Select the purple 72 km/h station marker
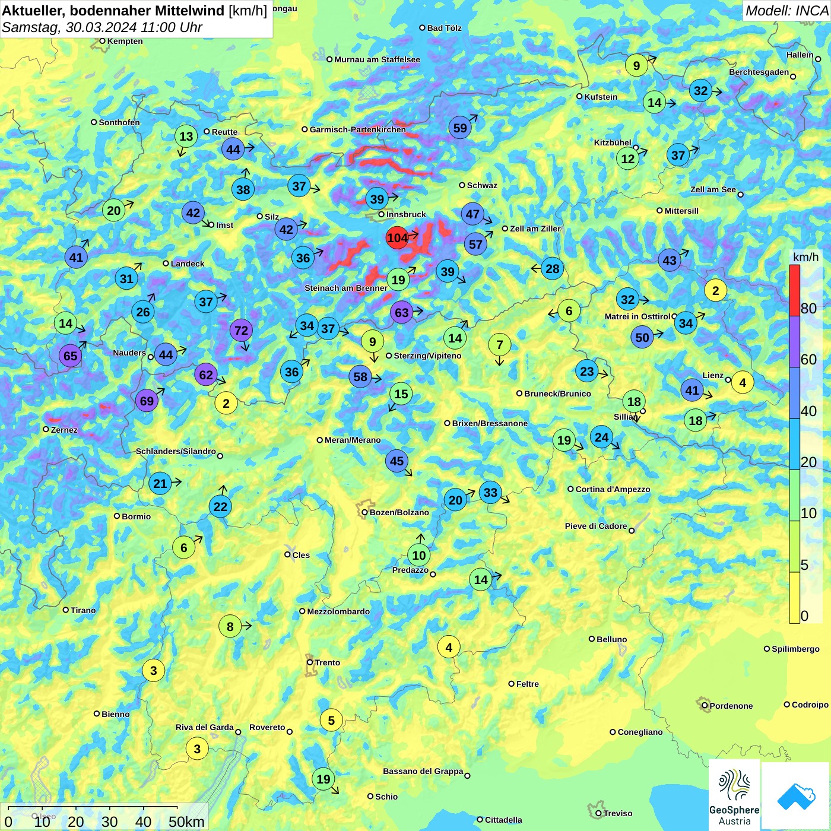This screenshot has height=831, width=831. (x=241, y=330)
